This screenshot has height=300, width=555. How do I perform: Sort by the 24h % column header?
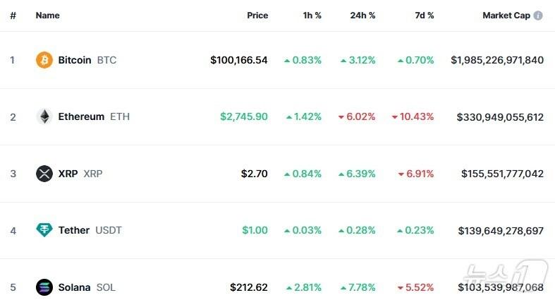(x=362, y=16)
